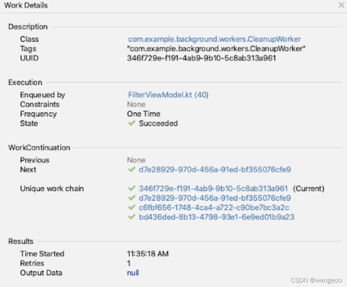Click the Results section header

point(21,241)
